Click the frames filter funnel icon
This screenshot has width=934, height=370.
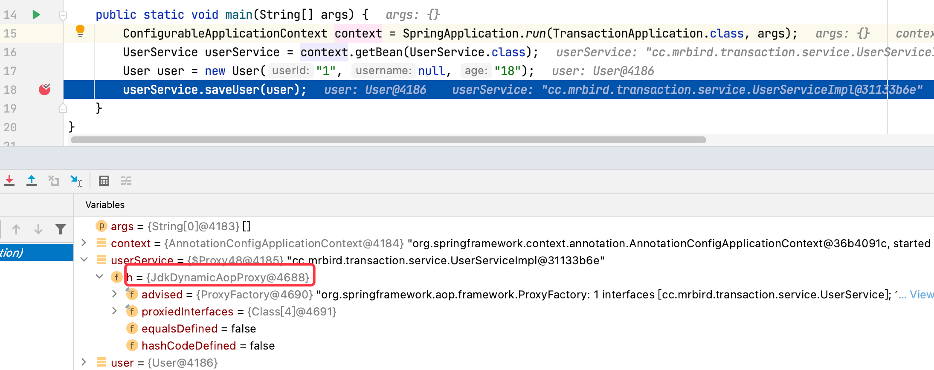(x=61, y=229)
